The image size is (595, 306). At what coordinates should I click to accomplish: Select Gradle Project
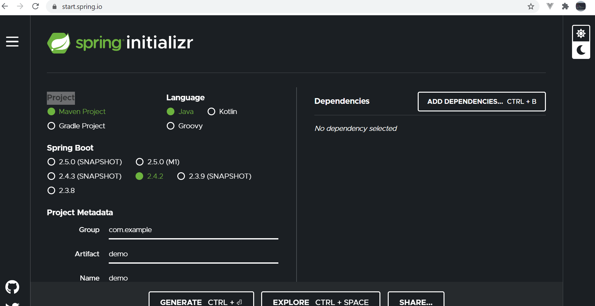pyautogui.click(x=76, y=126)
